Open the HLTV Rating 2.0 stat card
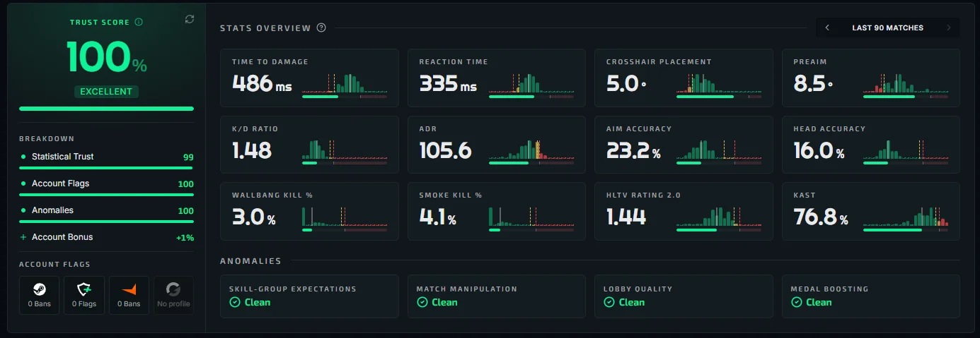 tap(684, 212)
